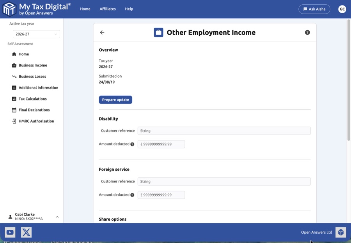Viewport: 351px width, 243px height.
Task: Click the X social icon in the footer
Action: click(x=26, y=232)
